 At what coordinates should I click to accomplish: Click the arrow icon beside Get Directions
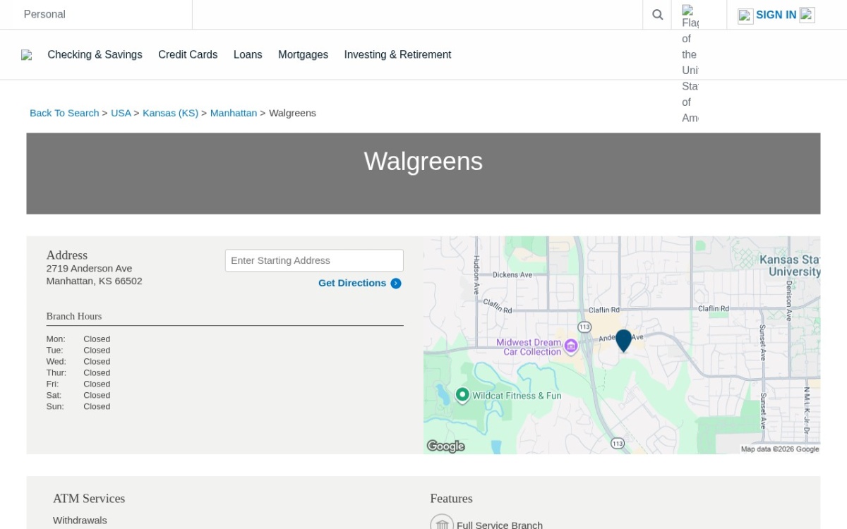click(x=396, y=284)
